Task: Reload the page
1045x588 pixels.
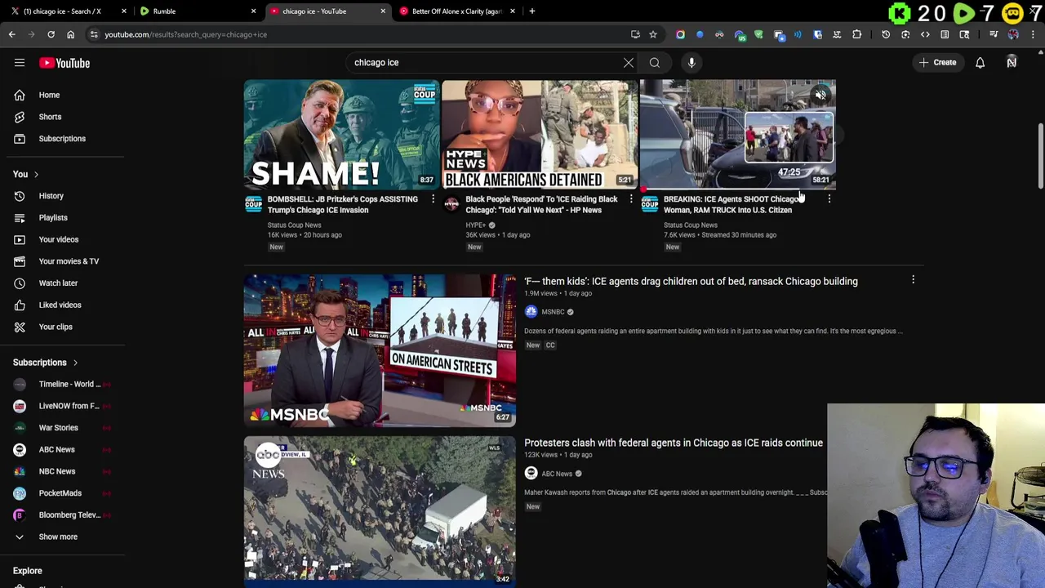Action: coord(51,34)
